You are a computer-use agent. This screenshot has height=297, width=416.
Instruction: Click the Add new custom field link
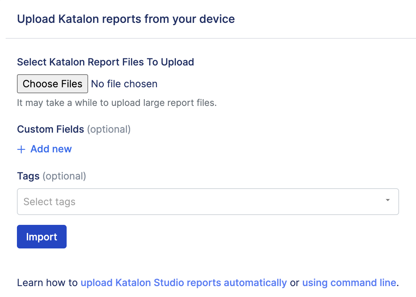51,149
